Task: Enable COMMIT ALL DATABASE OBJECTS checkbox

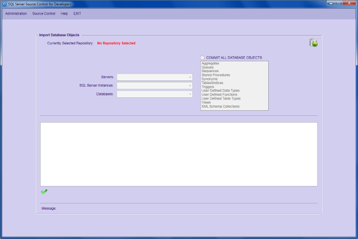Action: [x=202, y=58]
